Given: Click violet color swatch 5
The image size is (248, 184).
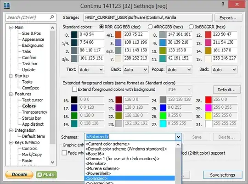Looking at the screenshot, I should point(118,43).
